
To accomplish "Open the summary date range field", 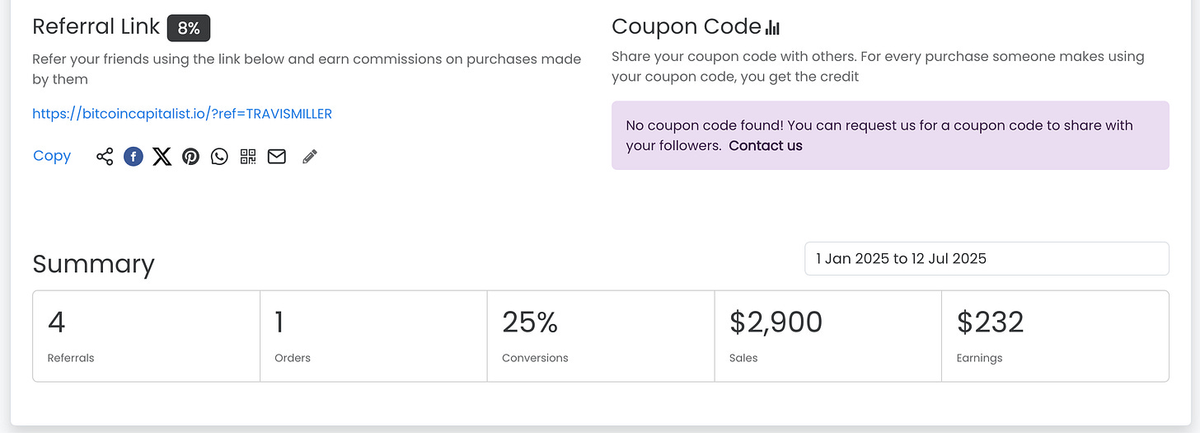I will pyautogui.click(x=986, y=259).
